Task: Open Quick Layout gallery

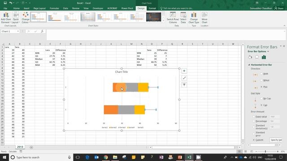Action: click(x=16, y=18)
